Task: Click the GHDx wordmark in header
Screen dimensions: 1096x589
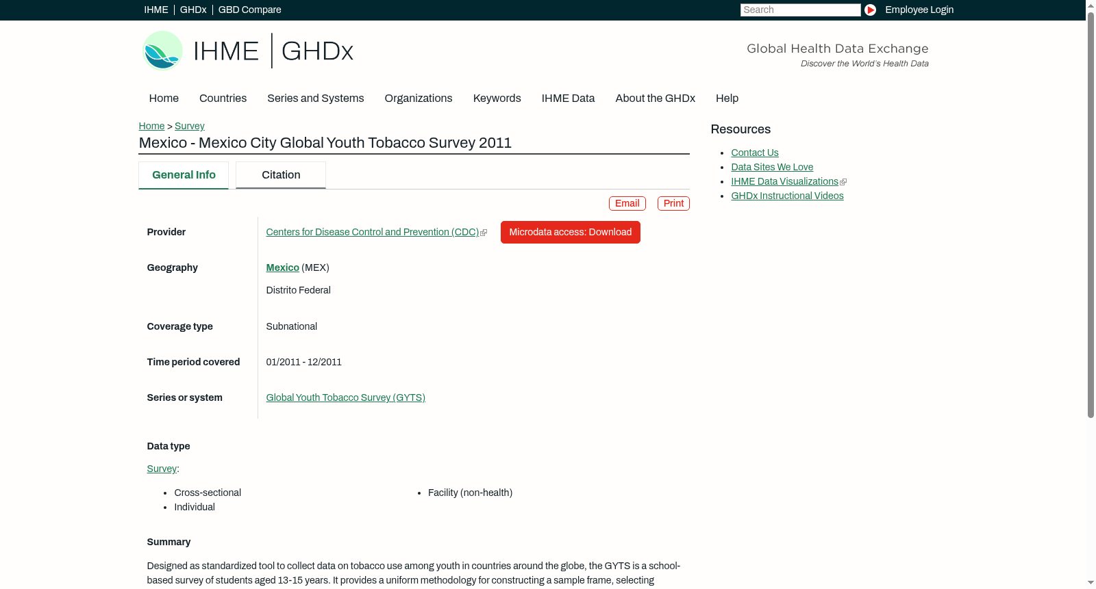Action: point(317,51)
